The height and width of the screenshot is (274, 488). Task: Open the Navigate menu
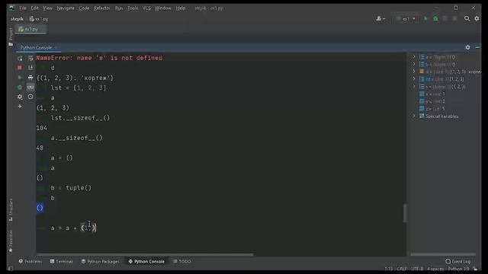point(66,8)
